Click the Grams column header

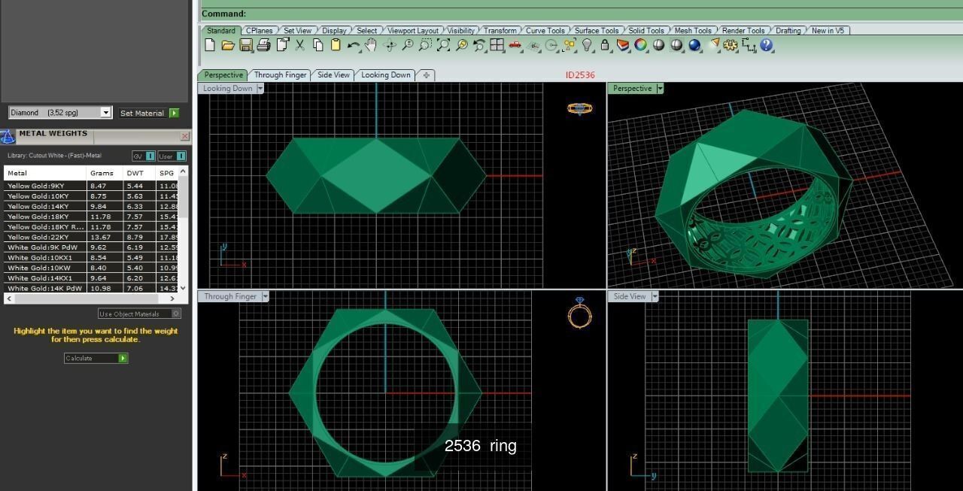(x=105, y=173)
